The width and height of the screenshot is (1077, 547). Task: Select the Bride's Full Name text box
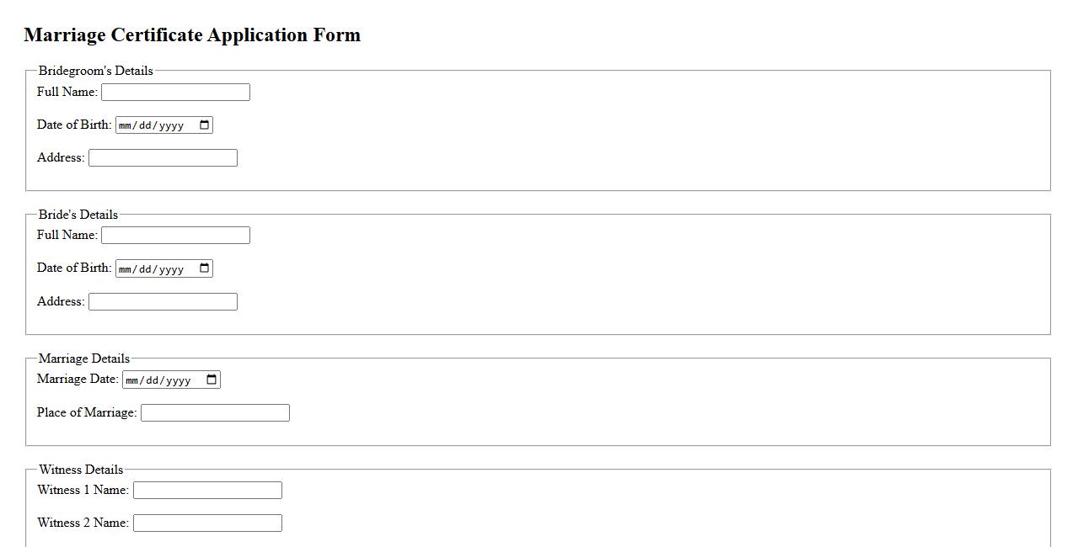[x=175, y=235]
